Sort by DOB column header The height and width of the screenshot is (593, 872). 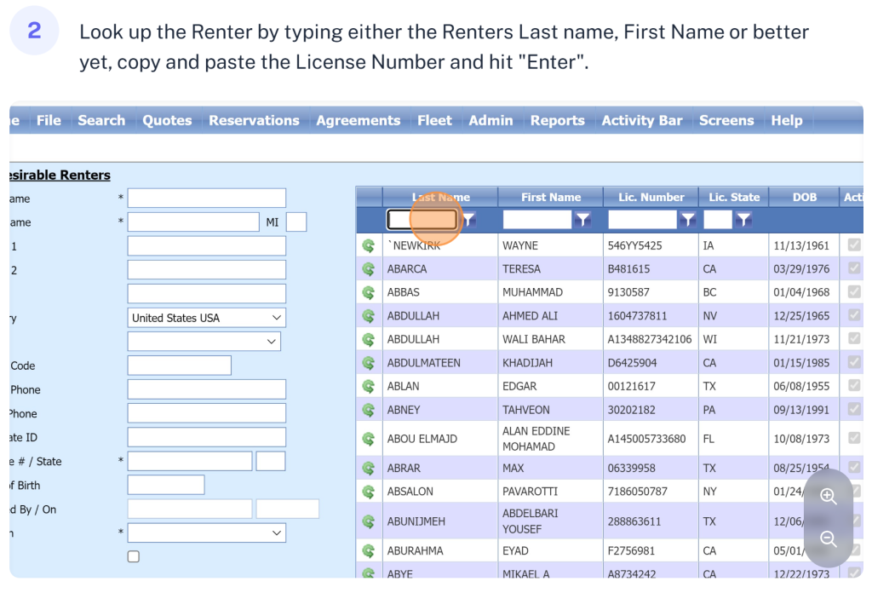[x=804, y=197]
